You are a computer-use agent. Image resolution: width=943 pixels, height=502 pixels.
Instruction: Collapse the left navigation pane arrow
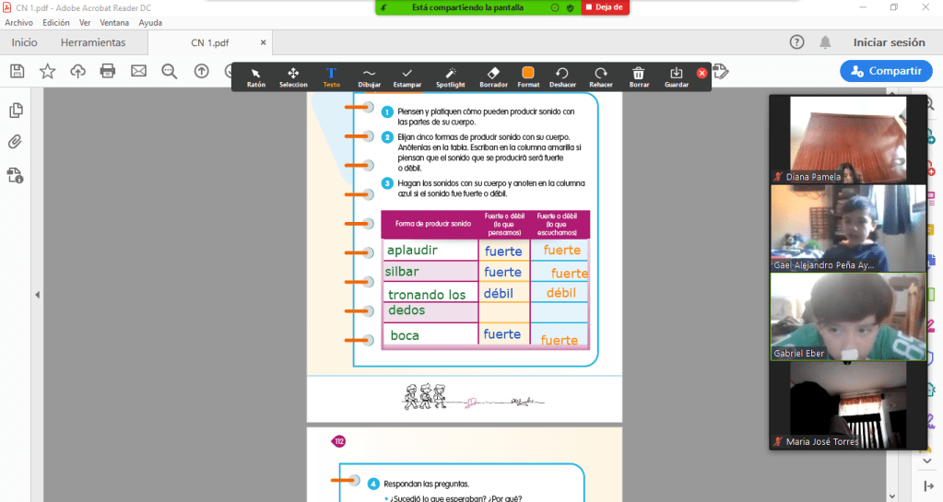38,295
